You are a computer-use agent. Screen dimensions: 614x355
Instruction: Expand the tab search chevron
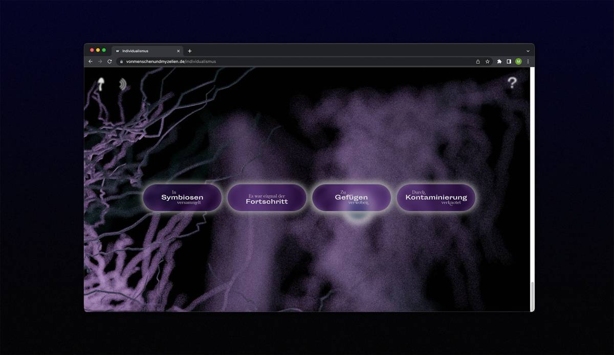(x=528, y=51)
